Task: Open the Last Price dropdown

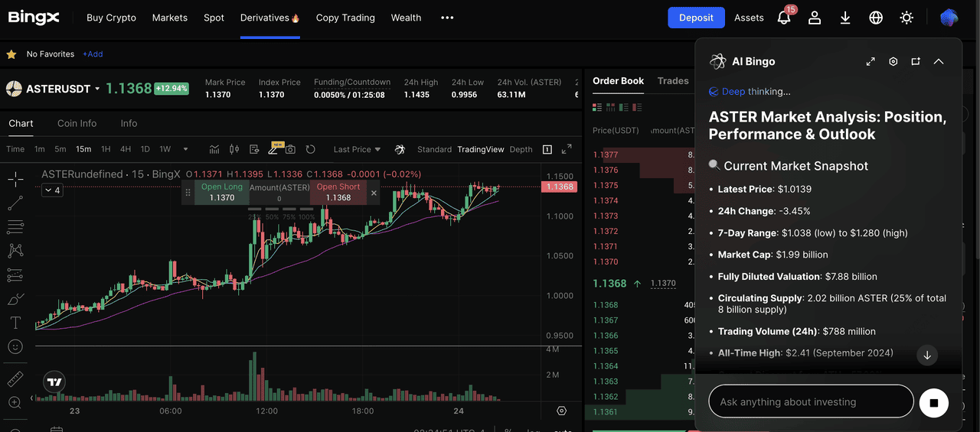Action: (357, 150)
